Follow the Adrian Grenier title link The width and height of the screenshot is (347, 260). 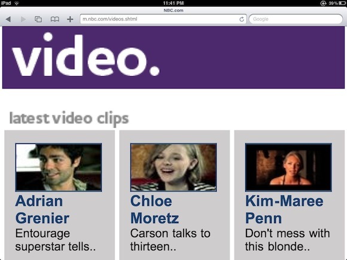[x=42, y=210]
